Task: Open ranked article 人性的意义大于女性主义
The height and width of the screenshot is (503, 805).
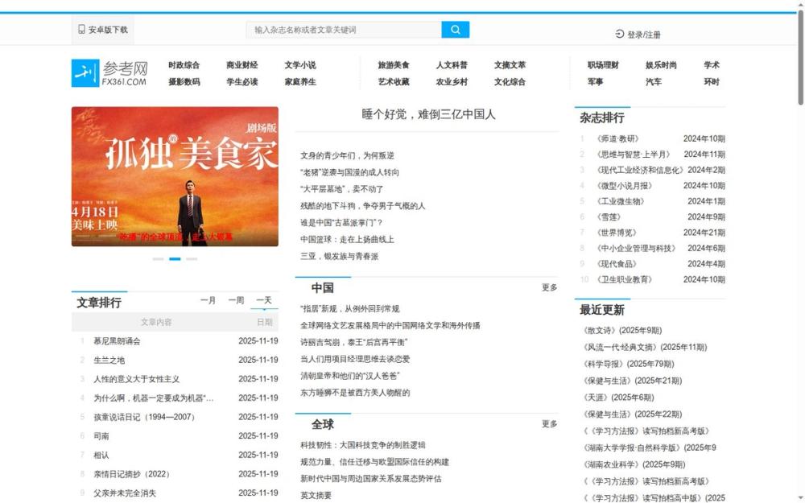Action: point(137,379)
